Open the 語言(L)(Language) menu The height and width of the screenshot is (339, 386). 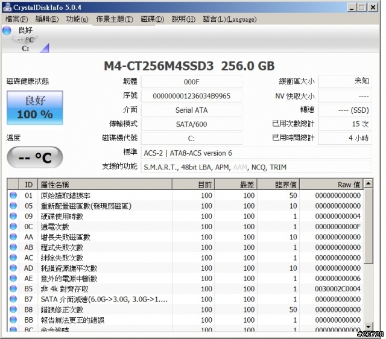point(229,19)
